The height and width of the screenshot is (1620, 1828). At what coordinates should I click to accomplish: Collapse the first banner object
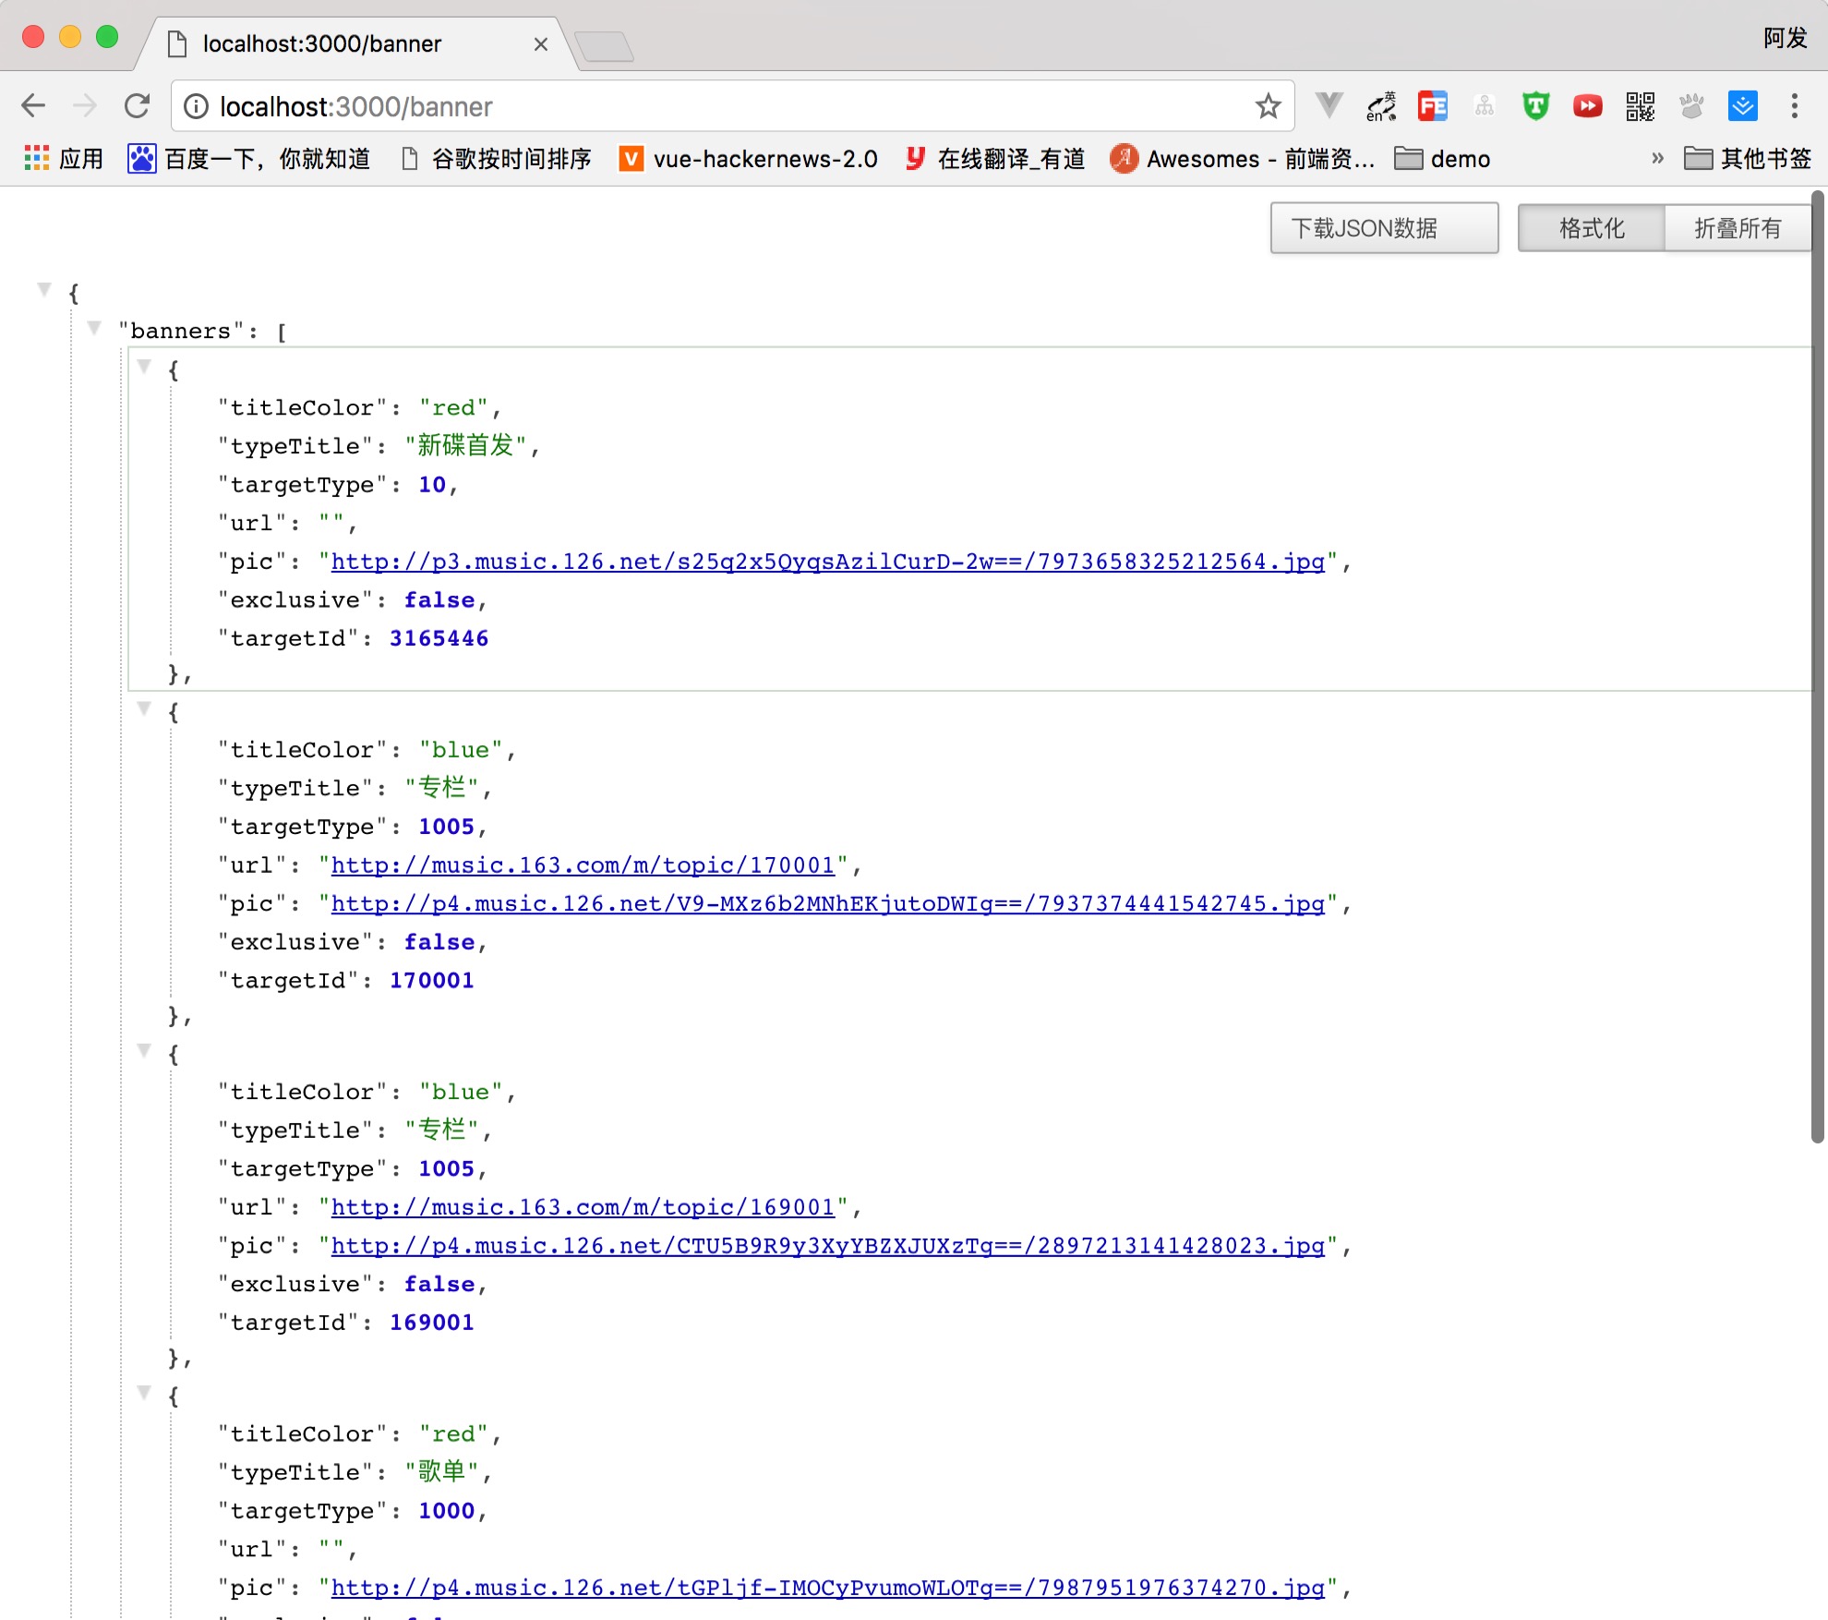144,367
